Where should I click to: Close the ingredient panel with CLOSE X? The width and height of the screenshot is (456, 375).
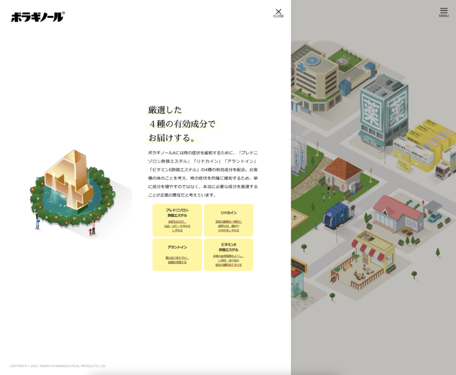[x=278, y=13]
